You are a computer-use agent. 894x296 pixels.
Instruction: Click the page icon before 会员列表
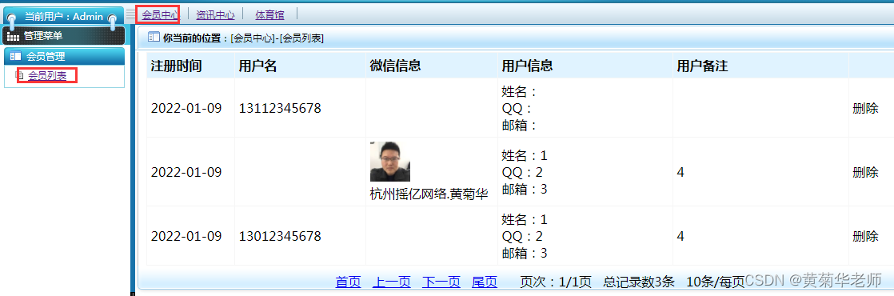19,75
